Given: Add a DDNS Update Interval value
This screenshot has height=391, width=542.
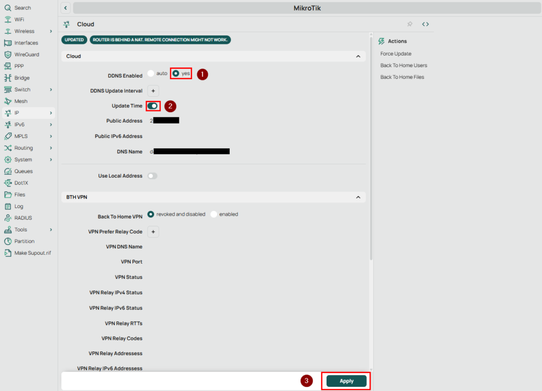Looking at the screenshot, I should [x=153, y=91].
